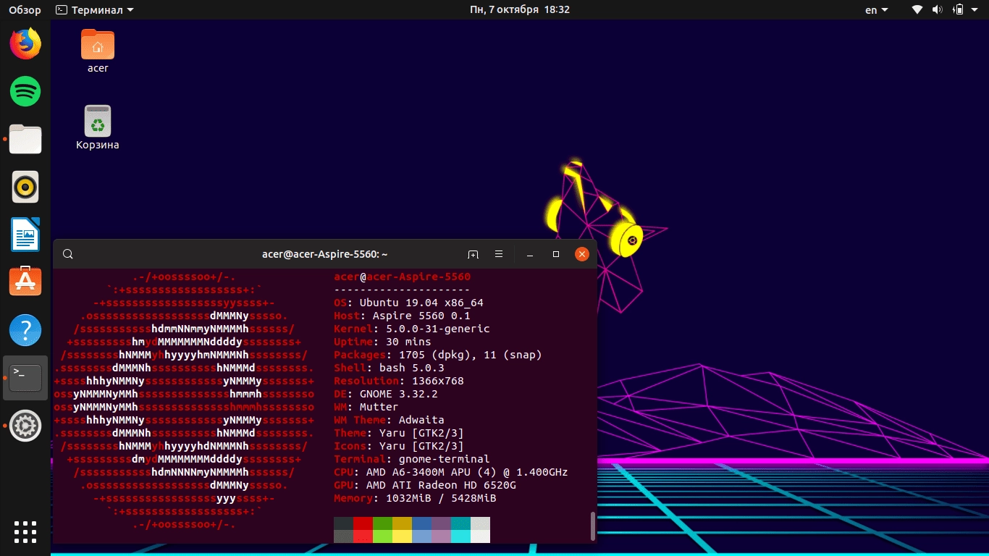Image resolution: width=989 pixels, height=556 pixels.
Task: Open the Корзина trash desktop icon
Action: (x=98, y=127)
